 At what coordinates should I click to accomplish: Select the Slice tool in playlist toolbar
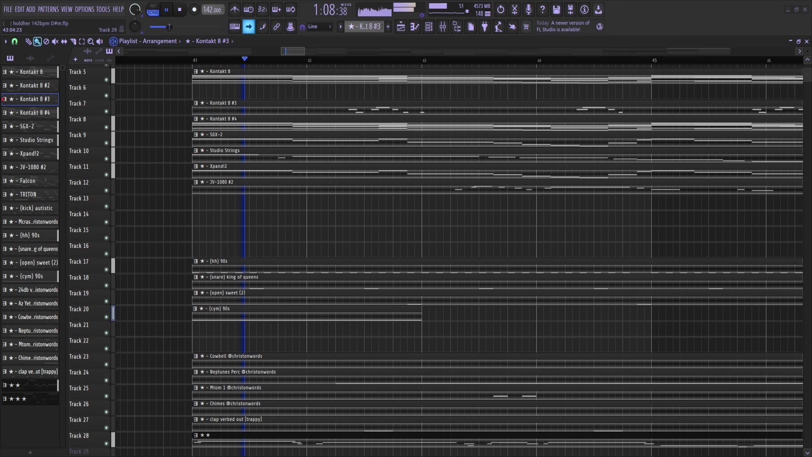click(73, 41)
